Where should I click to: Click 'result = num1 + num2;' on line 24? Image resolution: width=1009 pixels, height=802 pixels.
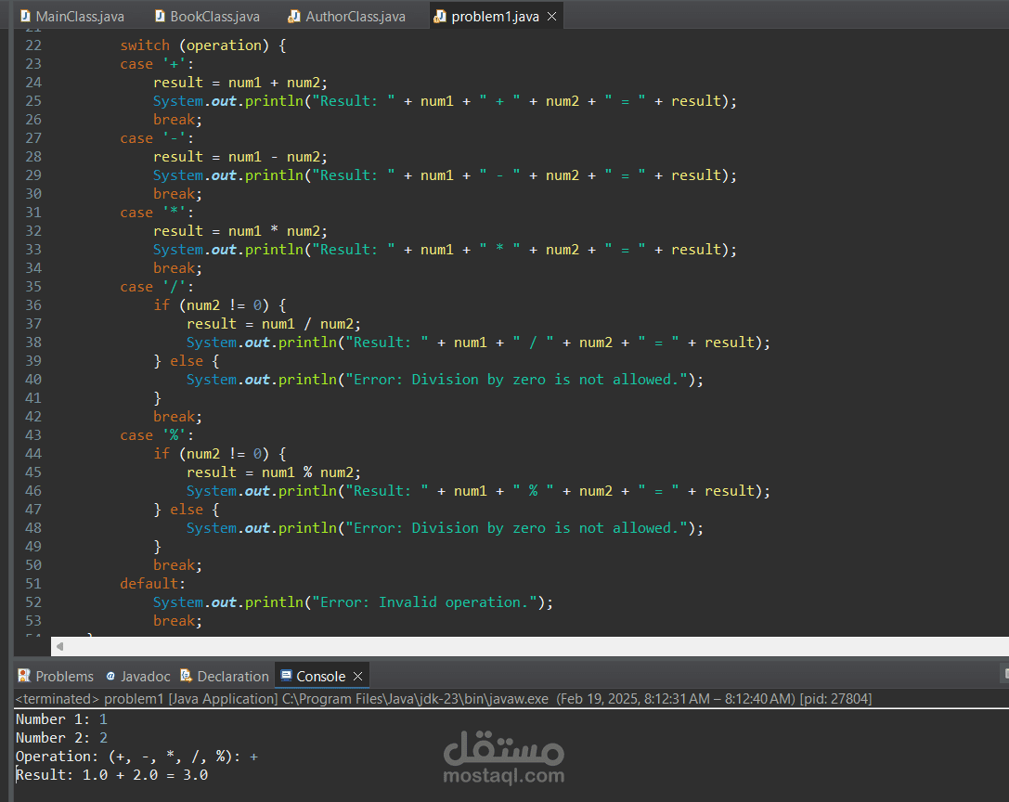240,83
